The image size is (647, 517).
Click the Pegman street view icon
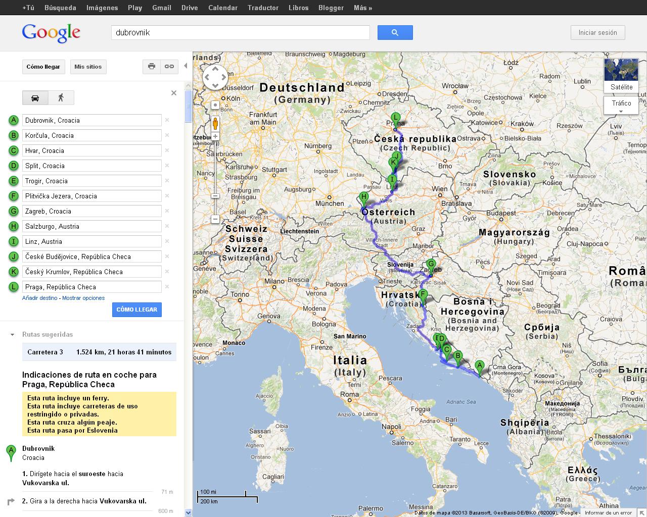pyautogui.click(x=215, y=123)
